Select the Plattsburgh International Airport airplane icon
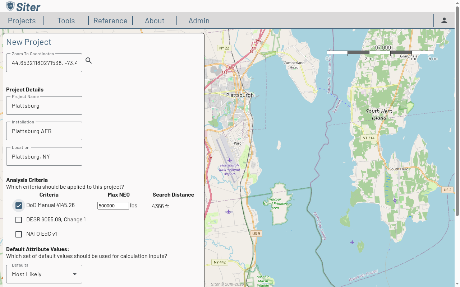 (229, 160)
